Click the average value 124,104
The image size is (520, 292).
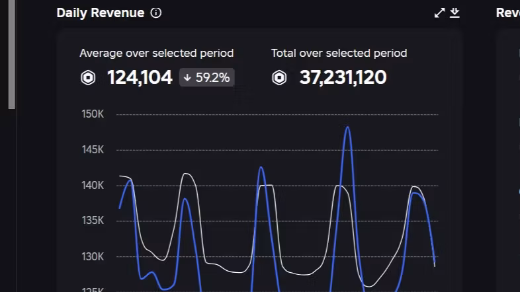coord(140,78)
